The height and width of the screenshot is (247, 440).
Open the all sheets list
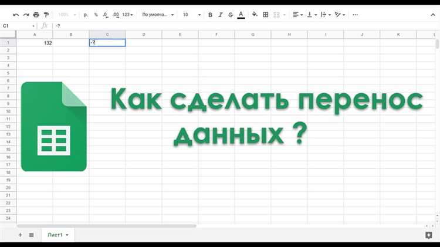[x=32, y=235]
